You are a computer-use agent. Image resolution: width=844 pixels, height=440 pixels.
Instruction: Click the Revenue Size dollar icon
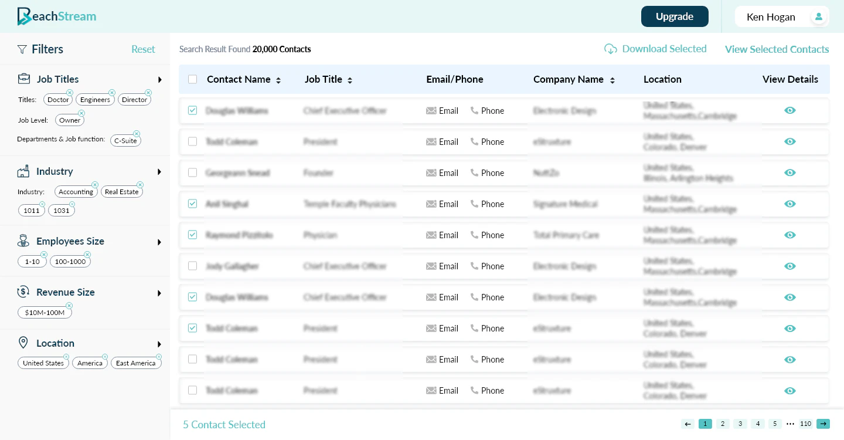click(x=23, y=292)
